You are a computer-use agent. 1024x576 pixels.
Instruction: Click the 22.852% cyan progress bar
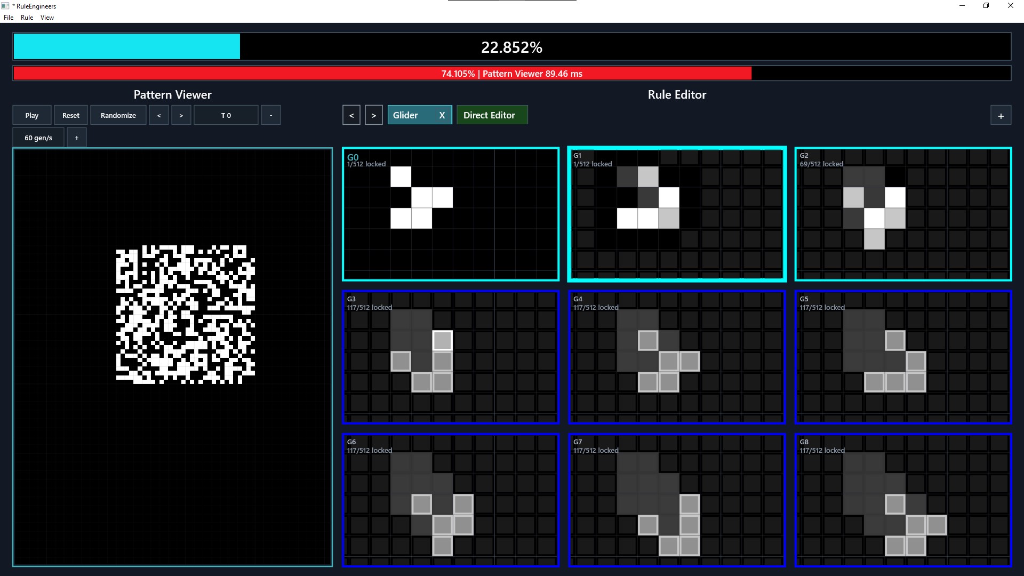pyautogui.click(x=512, y=47)
